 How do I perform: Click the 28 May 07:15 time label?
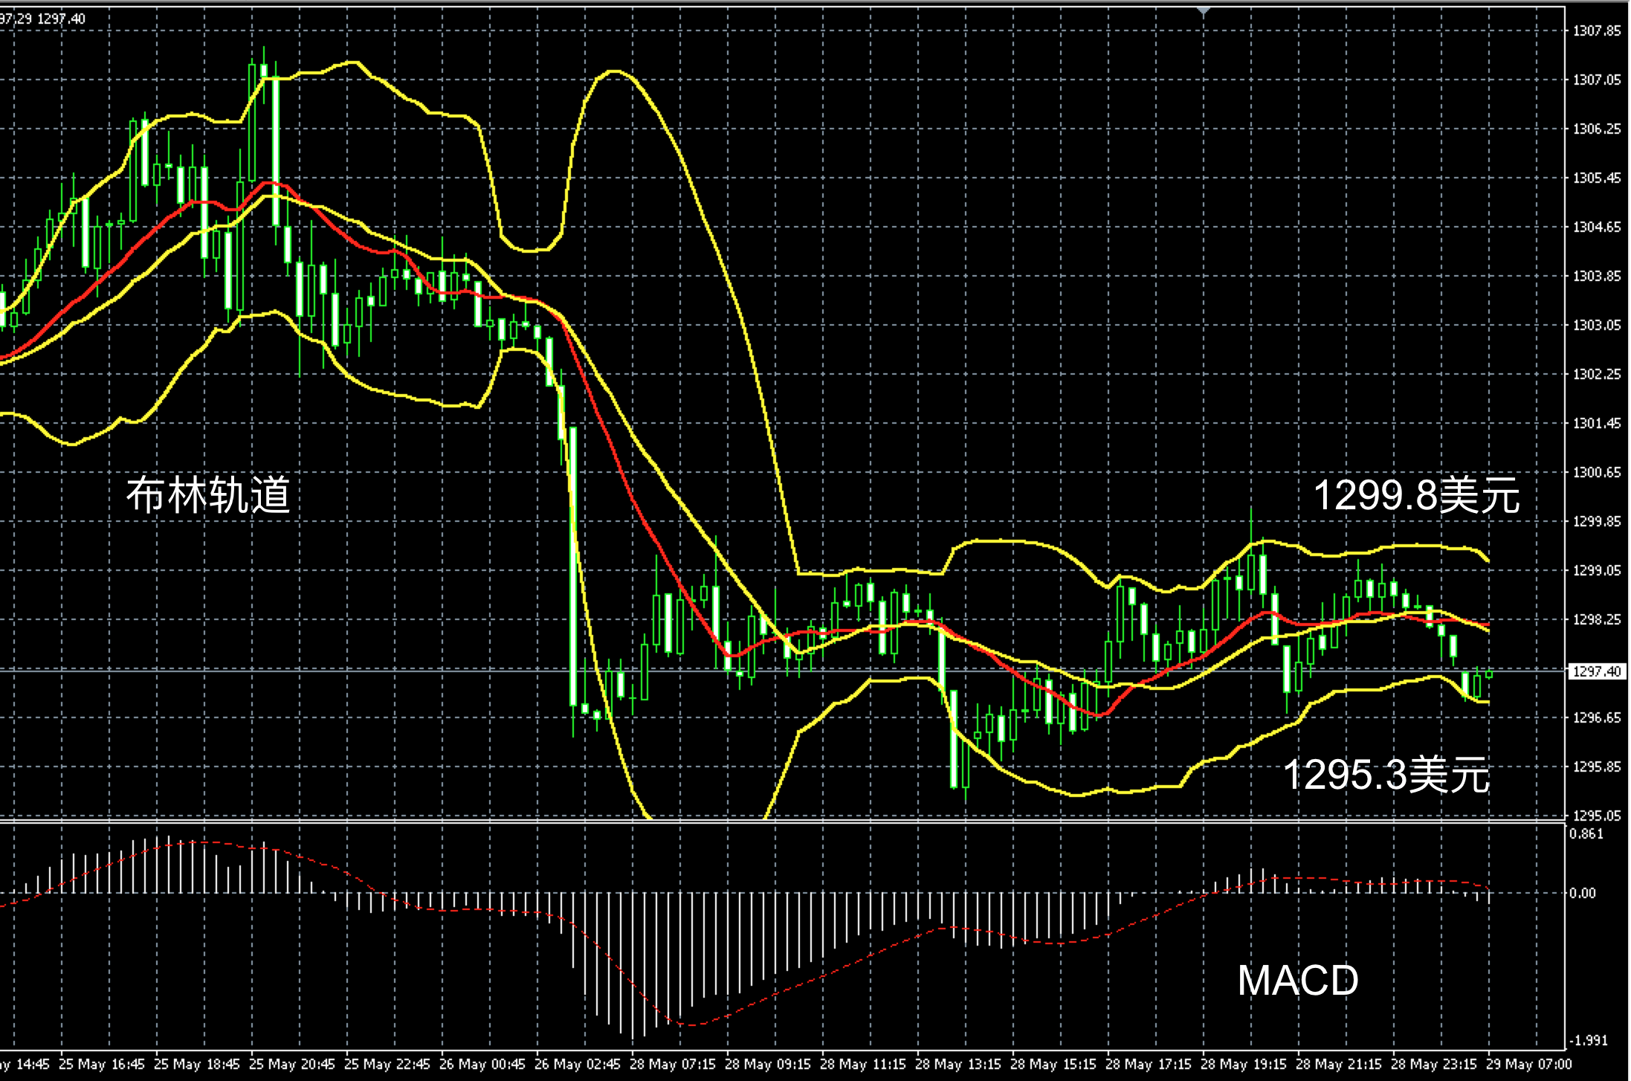pyautogui.click(x=673, y=1064)
